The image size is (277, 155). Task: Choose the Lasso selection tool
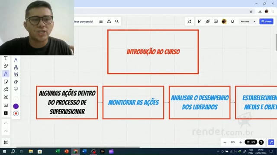coord(16,89)
